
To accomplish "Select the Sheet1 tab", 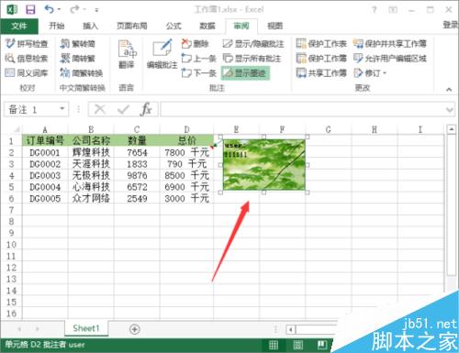I will click(x=86, y=328).
